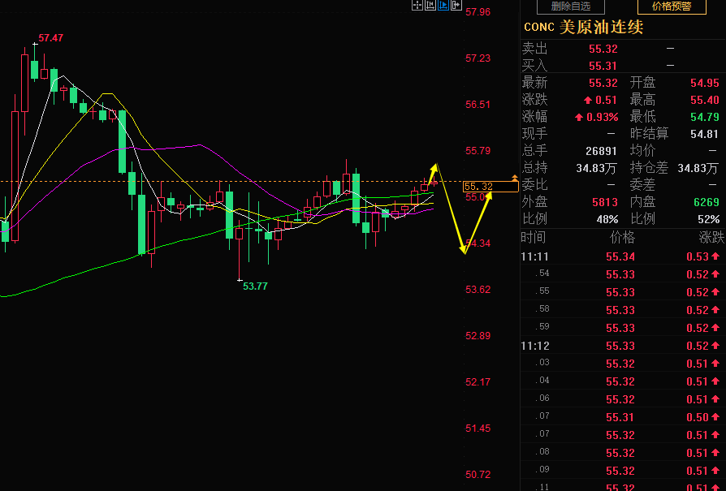Screen dimensions: 726x491
Task: Click the 57.96 price axis label
Action: (478, 12)
